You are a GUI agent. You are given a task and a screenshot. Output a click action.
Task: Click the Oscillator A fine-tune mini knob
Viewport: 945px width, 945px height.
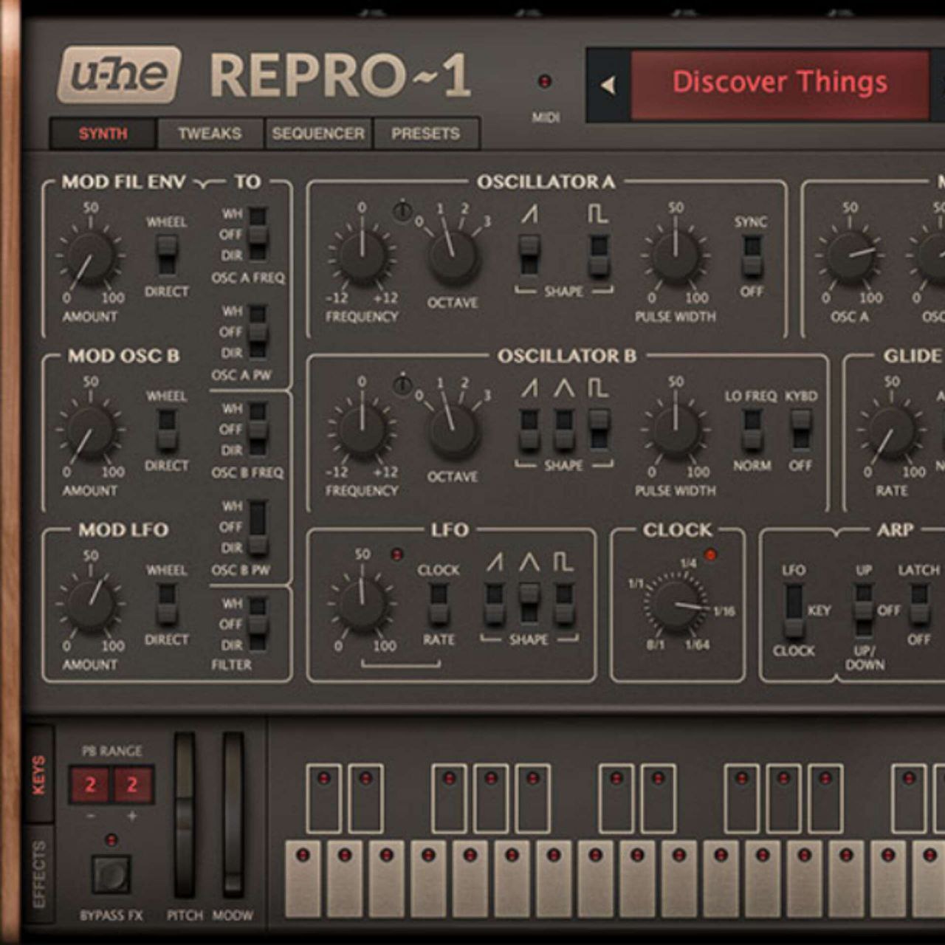tap(402, 212)
